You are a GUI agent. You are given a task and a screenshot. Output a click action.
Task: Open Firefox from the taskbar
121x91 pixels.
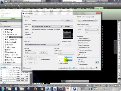point(35,89)
